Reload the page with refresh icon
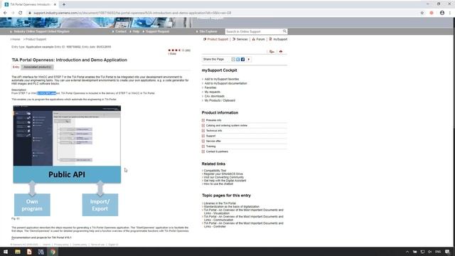The height and width of the screenshot is (256, 455). tap(21, 13)
